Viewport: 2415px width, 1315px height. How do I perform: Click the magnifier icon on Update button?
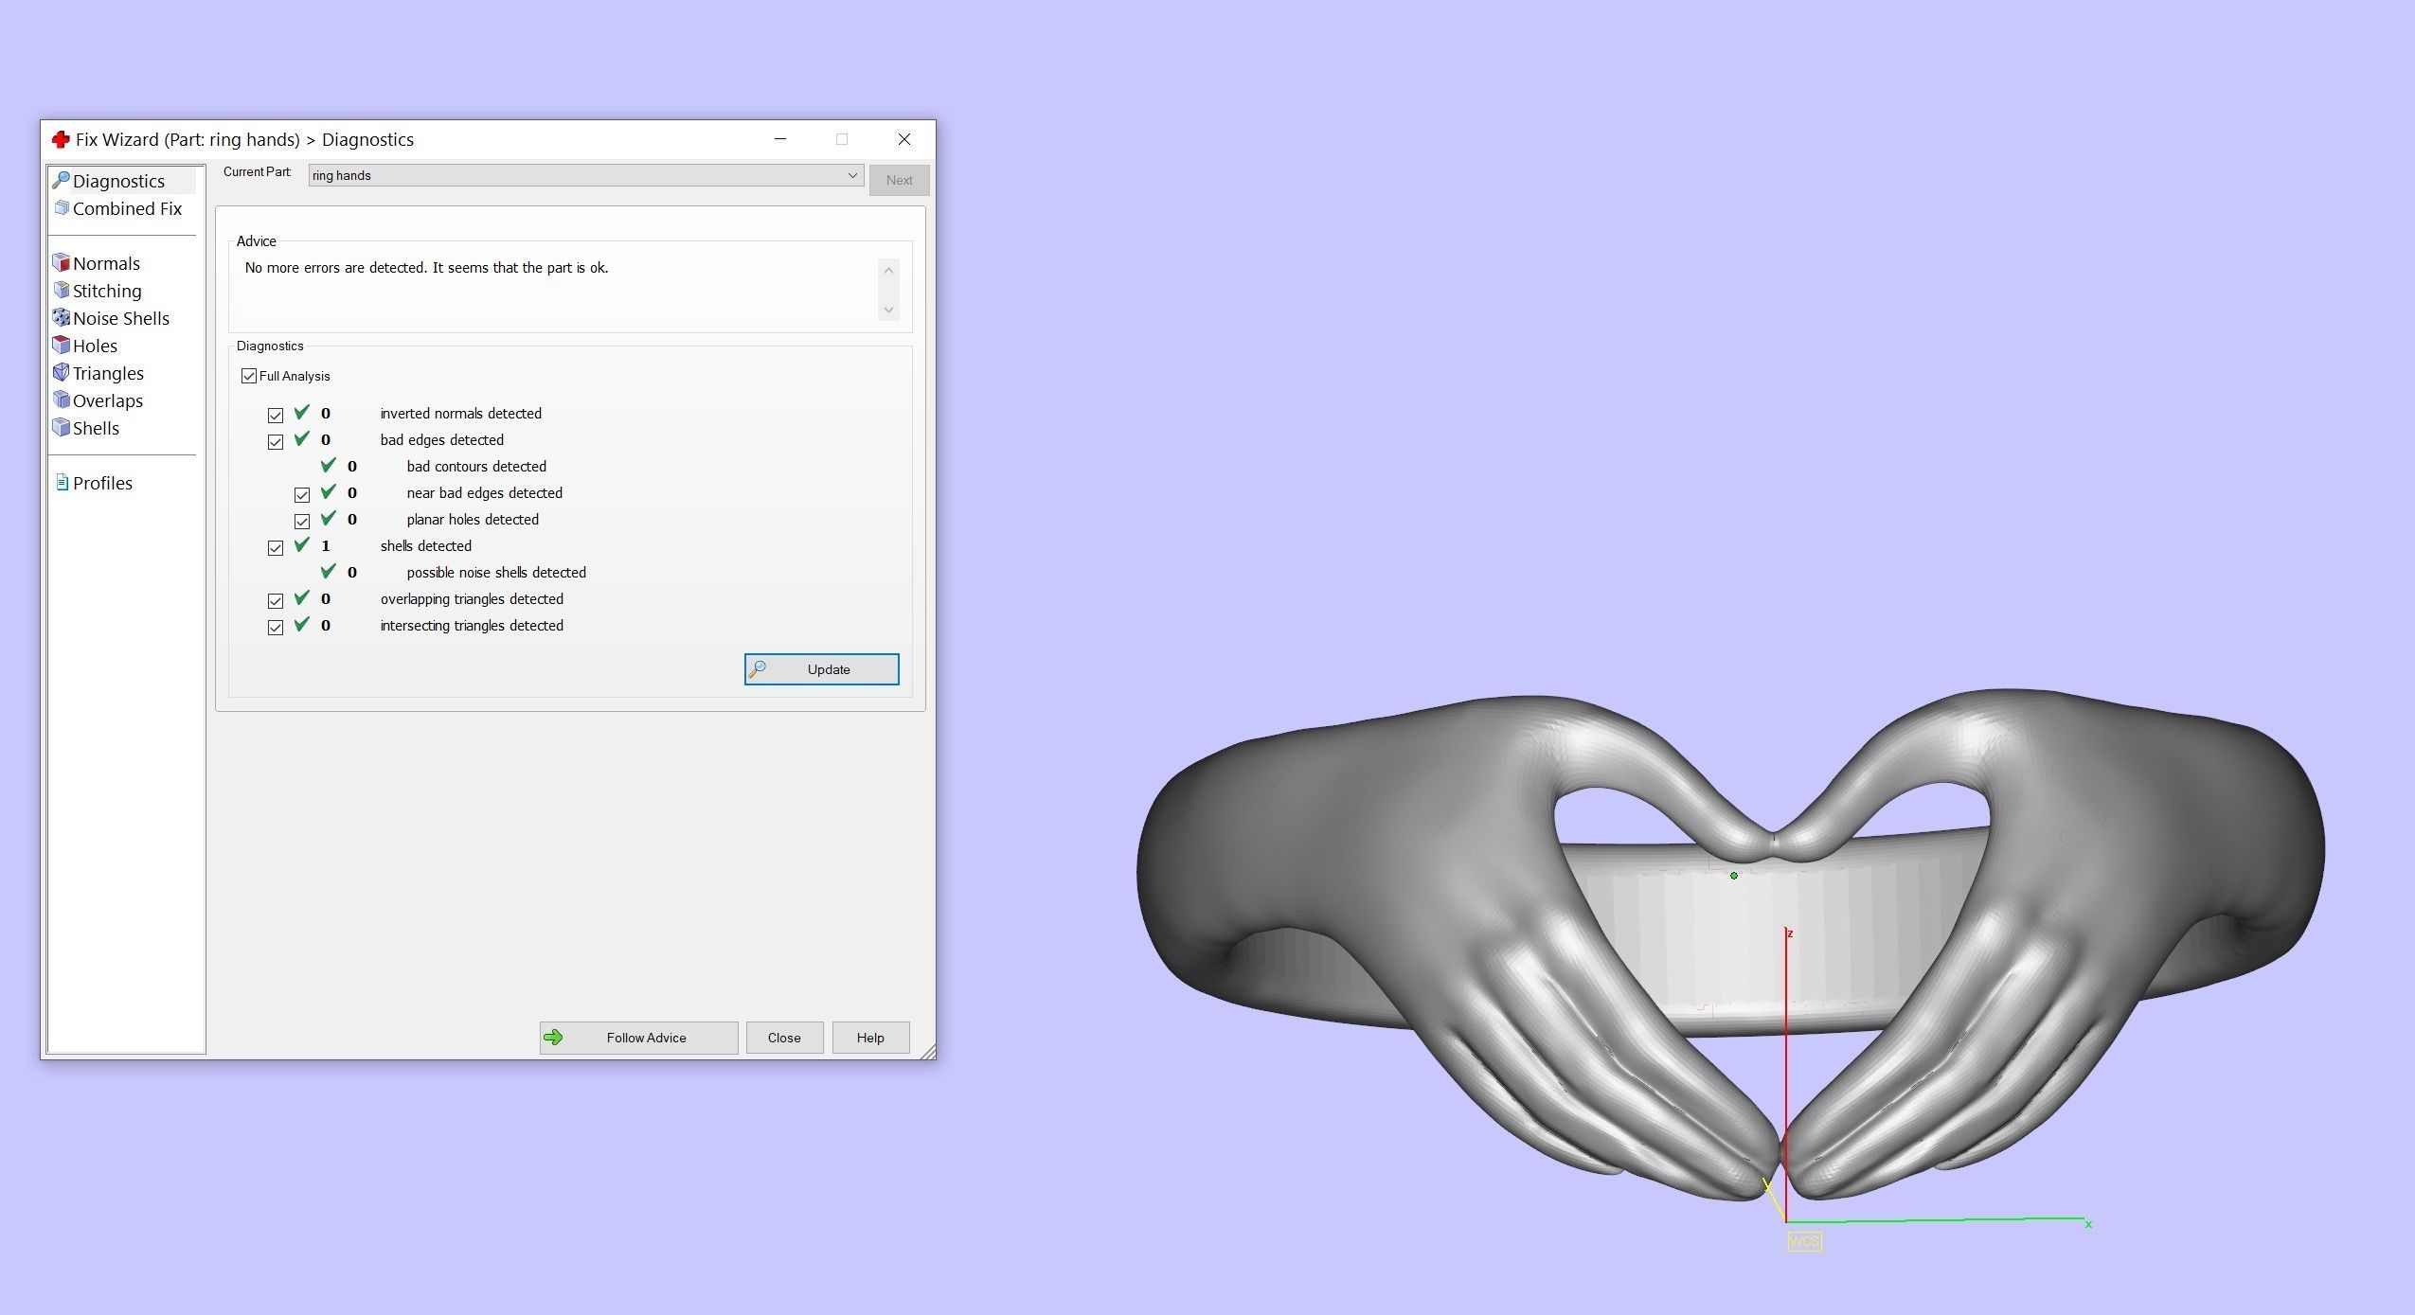(758, 669)
